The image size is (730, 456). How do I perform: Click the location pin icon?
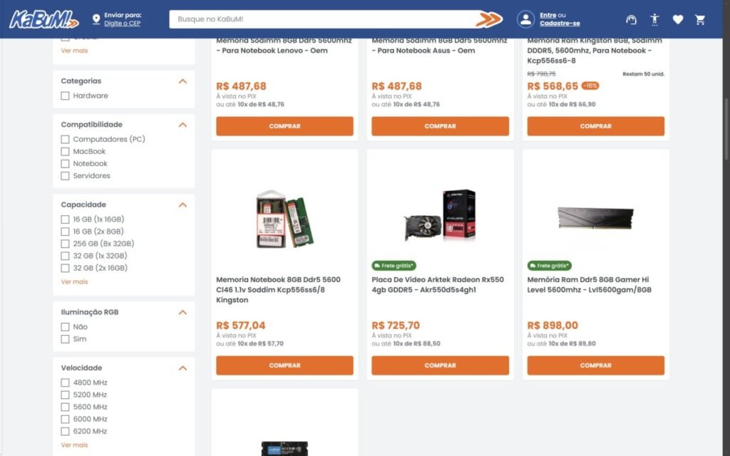[x=96, y=19]
